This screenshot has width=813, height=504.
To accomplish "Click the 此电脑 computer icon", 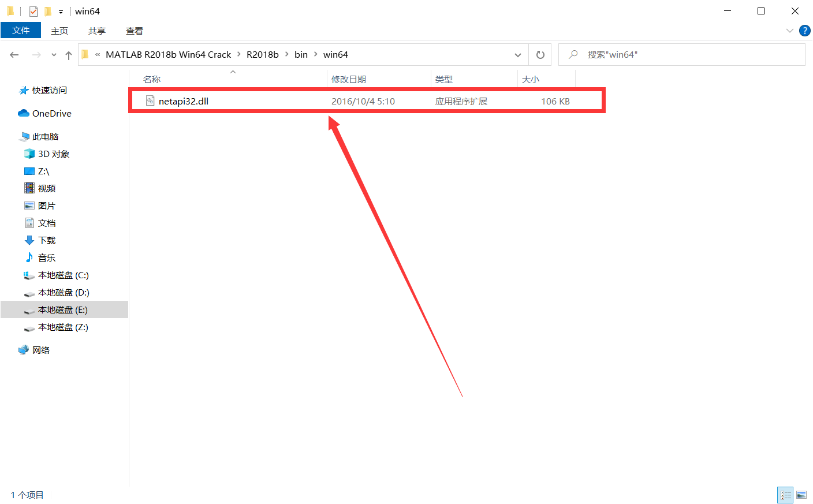I will [24, 137].
